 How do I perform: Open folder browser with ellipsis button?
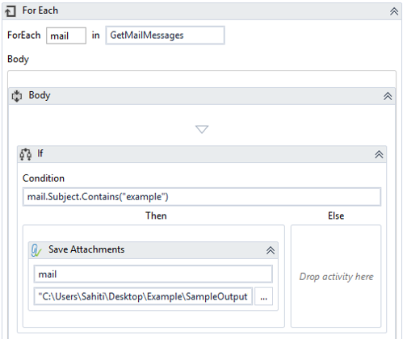coord(264,296)
